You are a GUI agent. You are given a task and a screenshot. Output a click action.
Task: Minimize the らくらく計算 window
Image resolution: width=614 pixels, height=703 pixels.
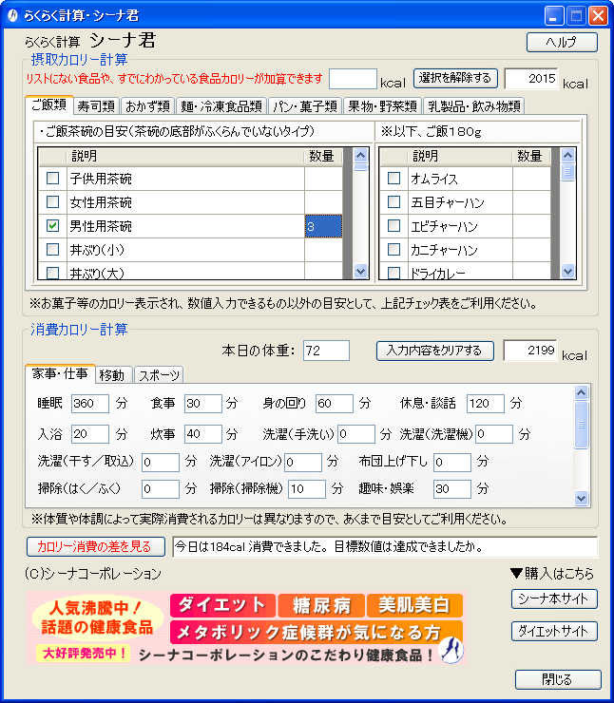pos(554,16)
